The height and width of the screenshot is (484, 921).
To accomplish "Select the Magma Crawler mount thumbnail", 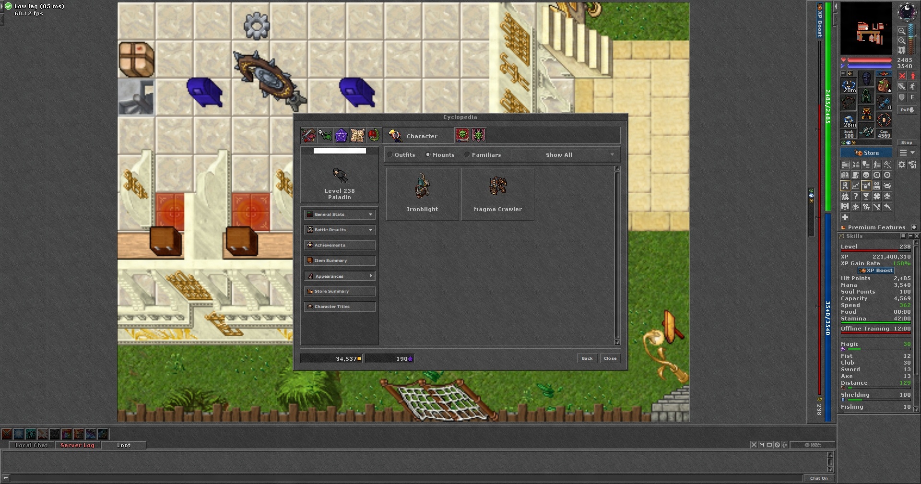I will tap(498, 194).
